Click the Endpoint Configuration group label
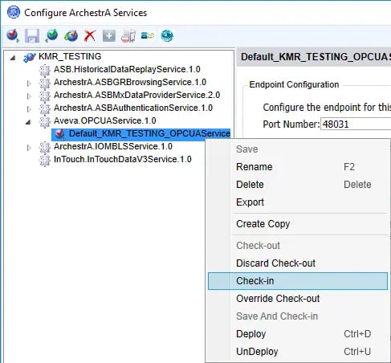The height and width of the screenshot is (363, 391). 294,84
